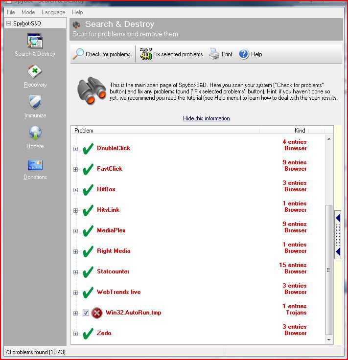This screenshot has width=348, height=360.
Task: Click the '73 problems found' status text
Action: (x=35, y=352)
